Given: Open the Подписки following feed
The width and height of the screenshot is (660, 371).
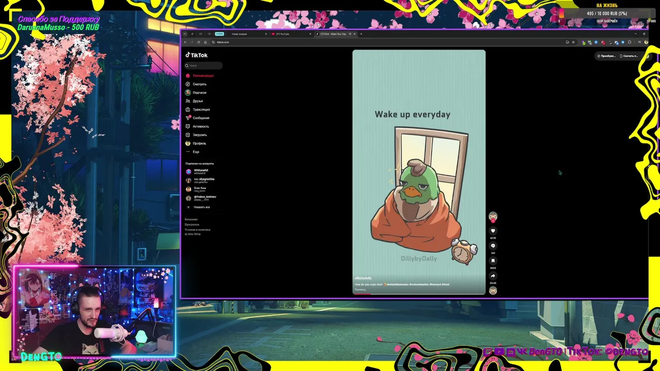Looking at the screenshot, I should 196,93.
